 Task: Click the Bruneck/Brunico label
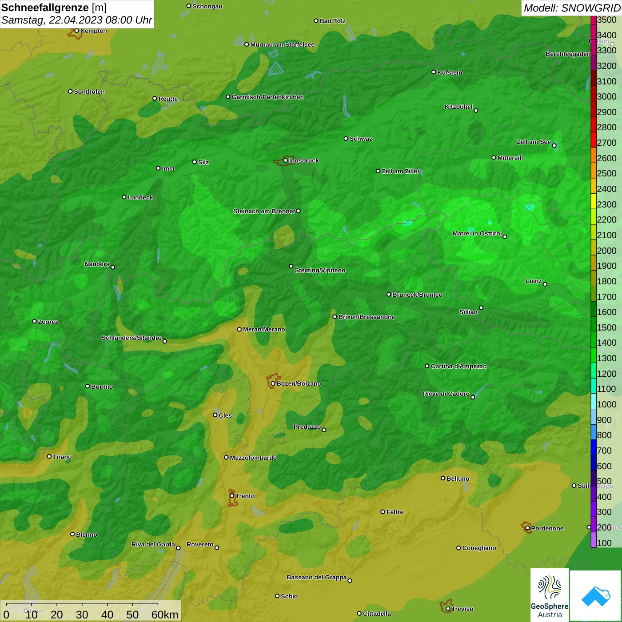417,295
